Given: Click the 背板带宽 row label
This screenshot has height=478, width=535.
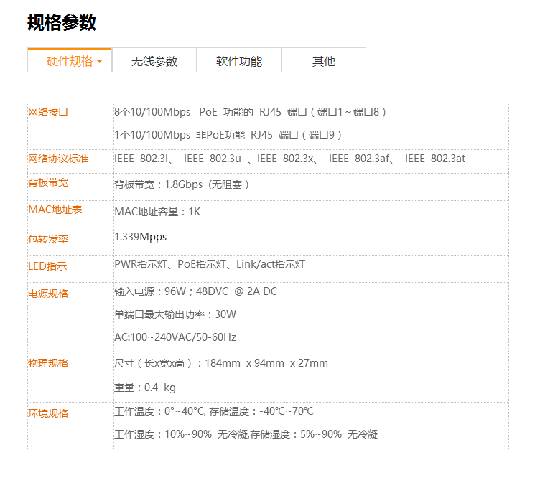Looking at the screenshot, I should coord(48,183).
